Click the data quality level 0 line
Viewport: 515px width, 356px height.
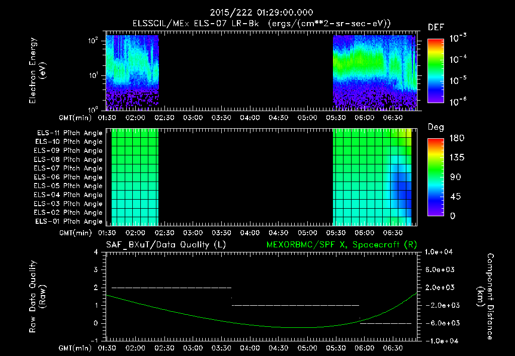(386, 323)
